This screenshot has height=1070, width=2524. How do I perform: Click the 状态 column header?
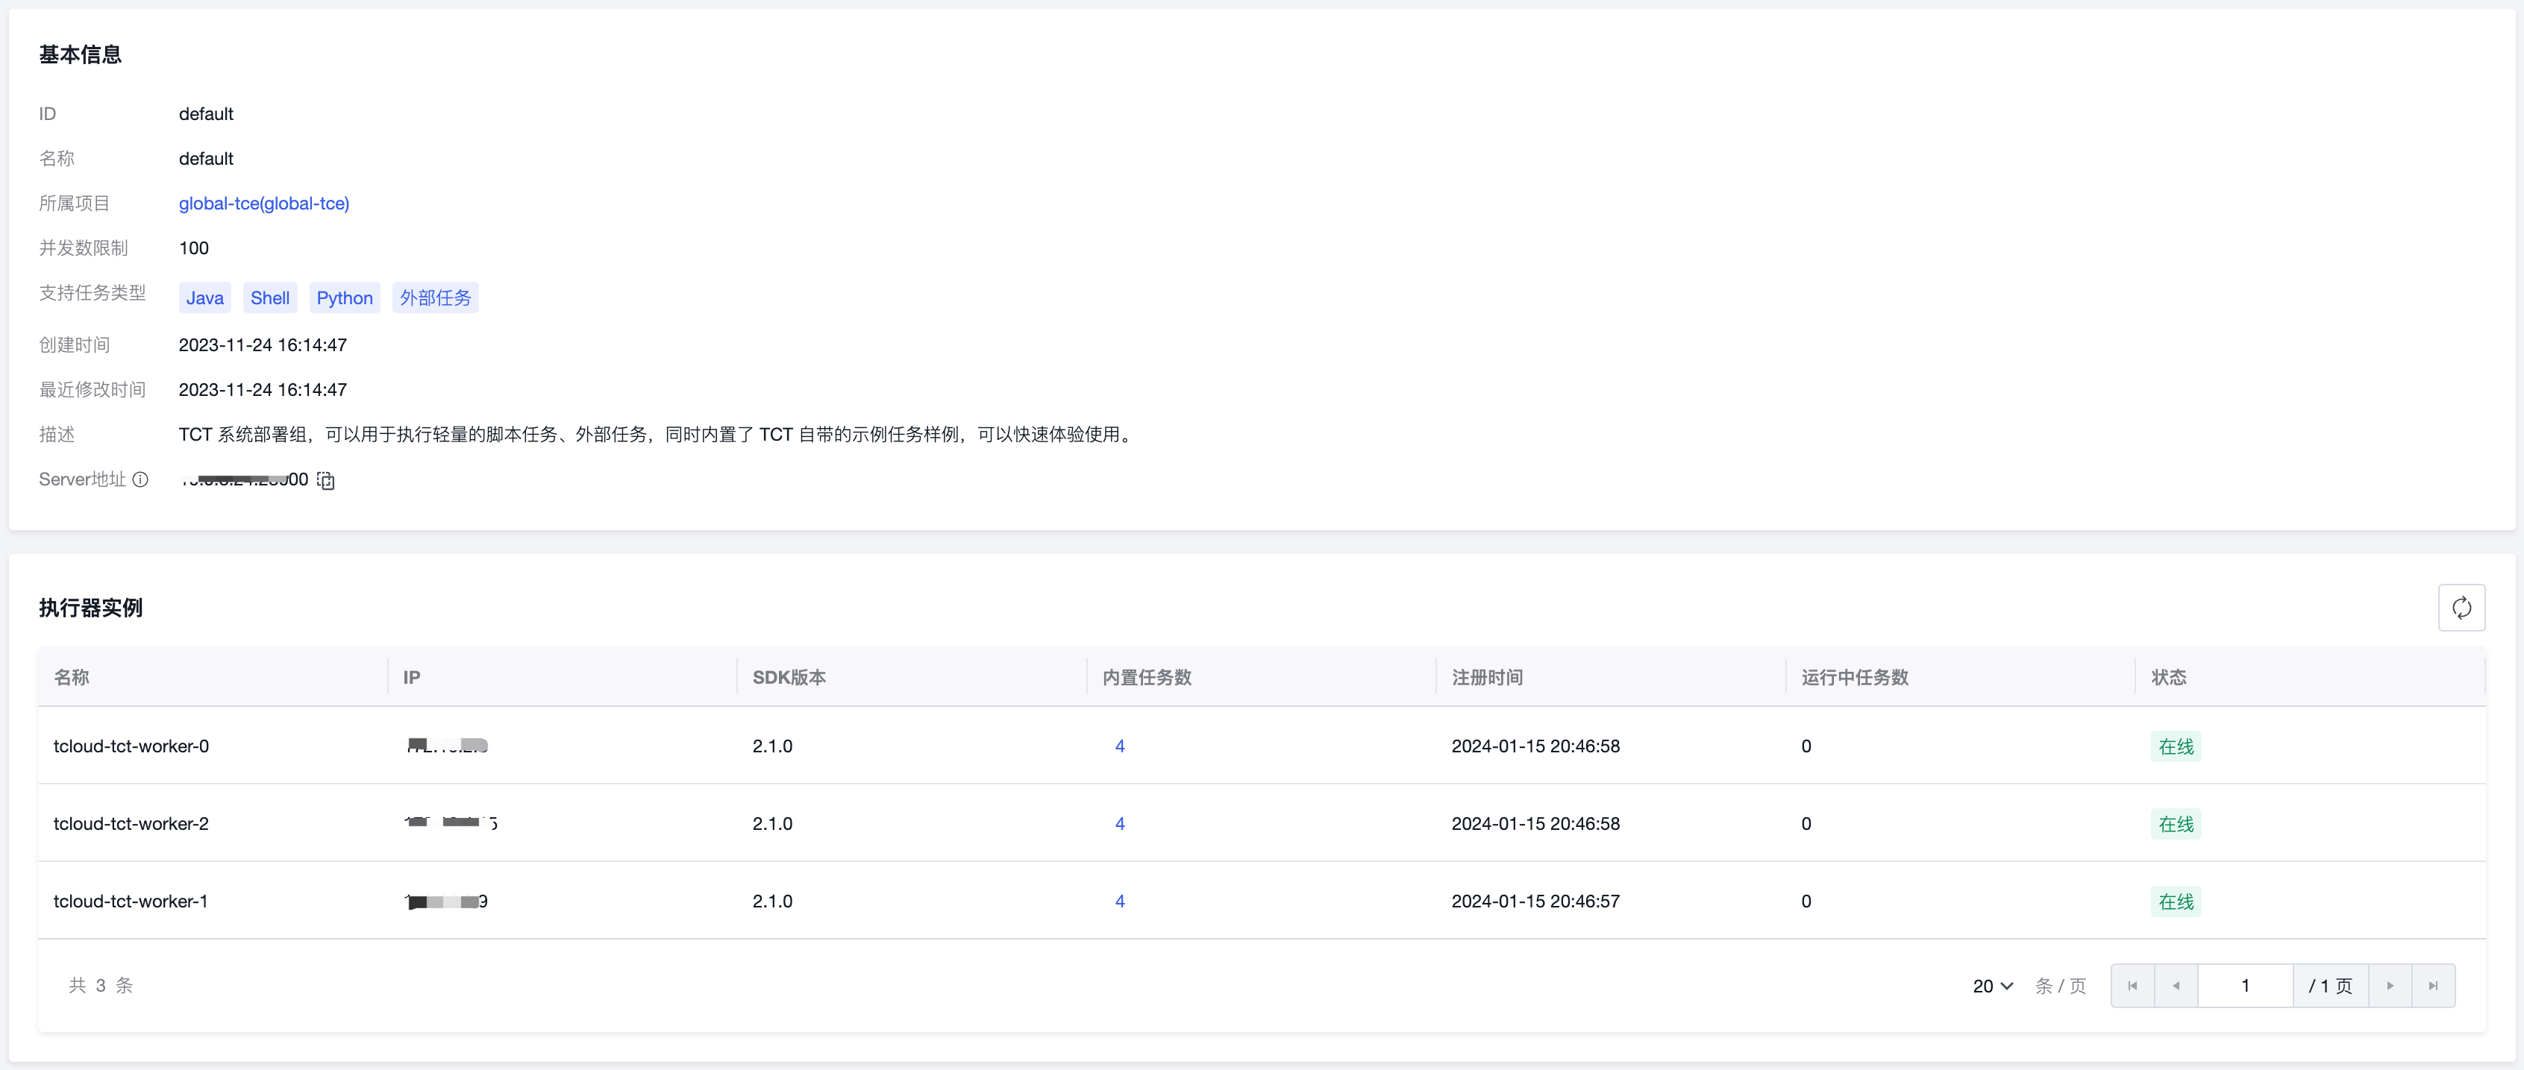[x=2168, y=678]
